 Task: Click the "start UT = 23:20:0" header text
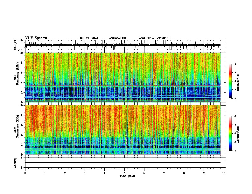(x=154, y=38)
